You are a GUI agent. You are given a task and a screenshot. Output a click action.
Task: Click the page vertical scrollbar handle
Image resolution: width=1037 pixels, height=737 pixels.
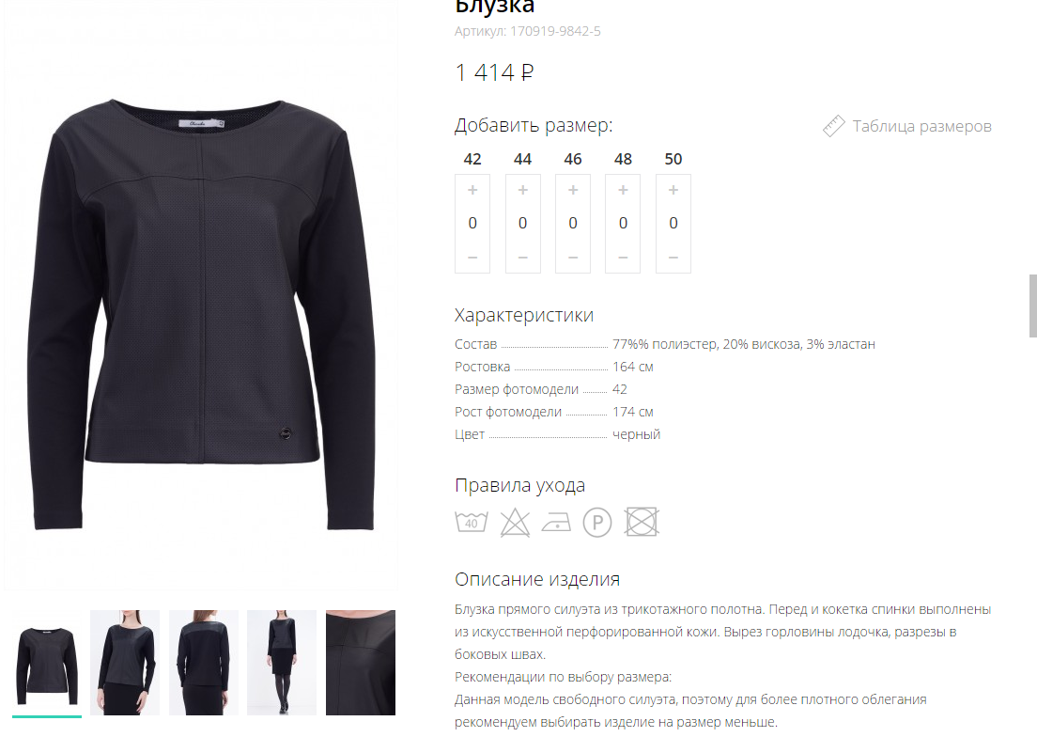click(1033, 306)
